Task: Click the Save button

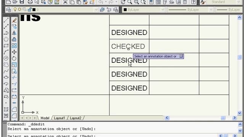Action: [x=22, y=2]
